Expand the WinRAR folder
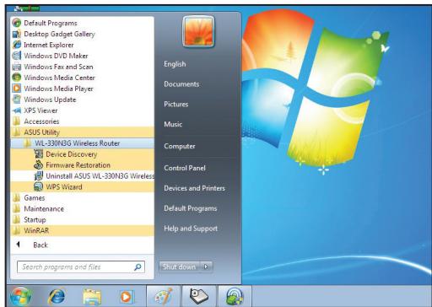 click(x=82, y=230)
